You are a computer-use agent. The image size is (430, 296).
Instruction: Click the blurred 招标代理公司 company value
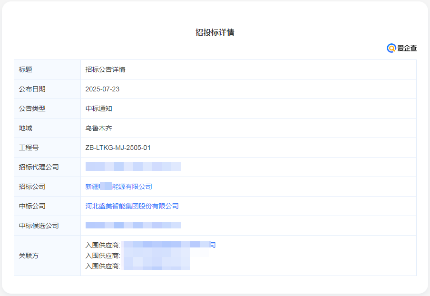pos(133,167)
